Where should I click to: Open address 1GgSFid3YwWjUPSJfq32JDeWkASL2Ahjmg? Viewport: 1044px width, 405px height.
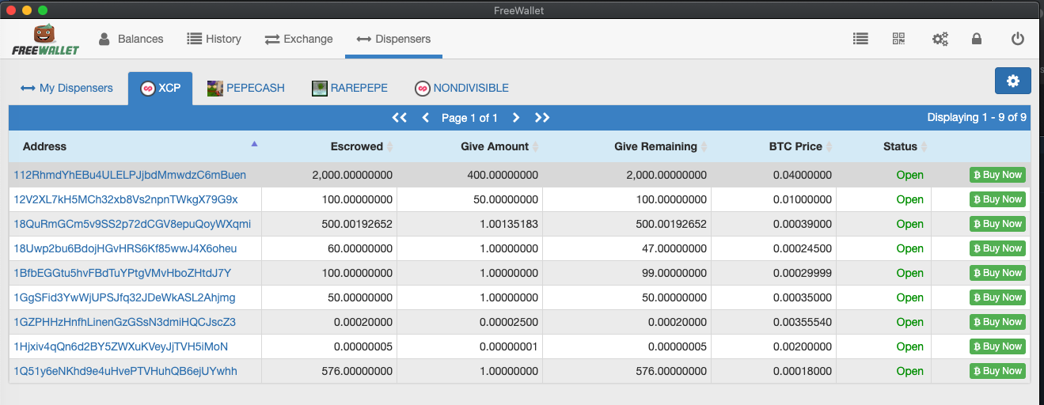pyautogui.click(x=124, y=297)
